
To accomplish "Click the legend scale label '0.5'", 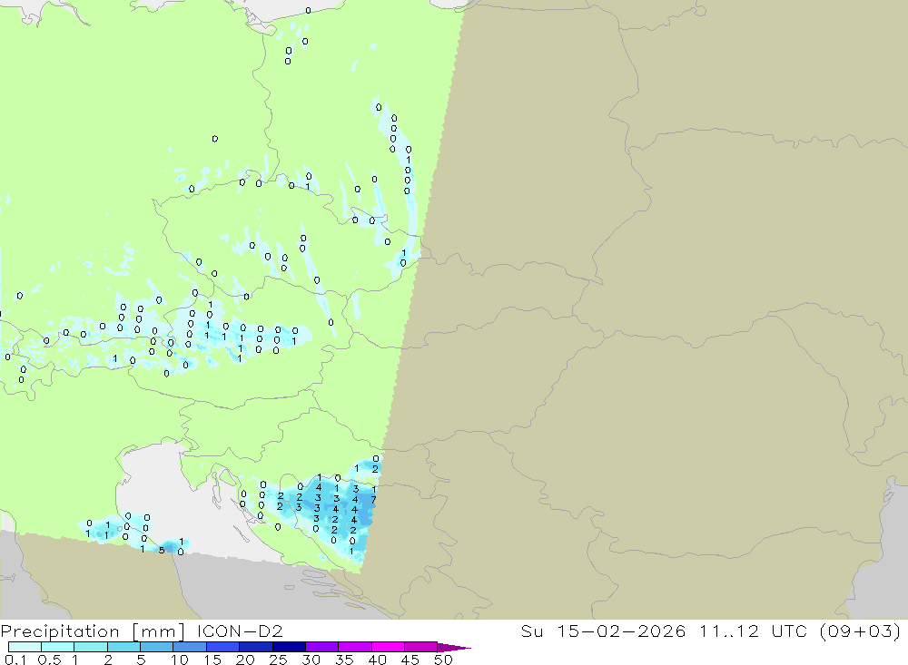I will pos(49,660).
